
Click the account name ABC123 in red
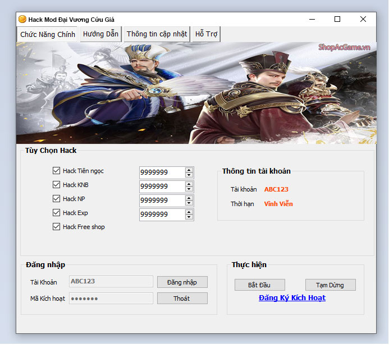276,189
